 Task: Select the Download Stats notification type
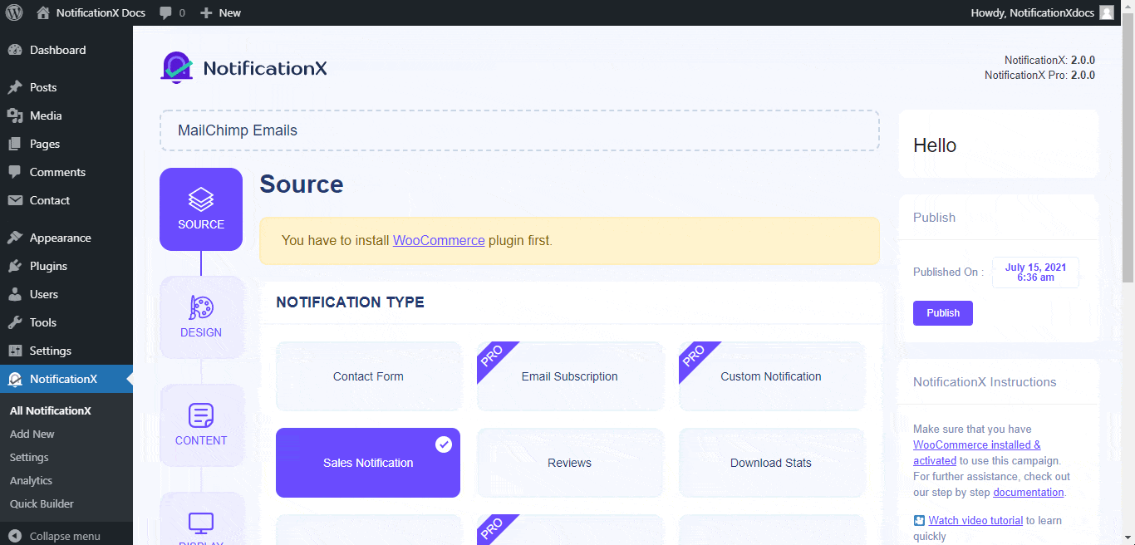coord(771,463)
